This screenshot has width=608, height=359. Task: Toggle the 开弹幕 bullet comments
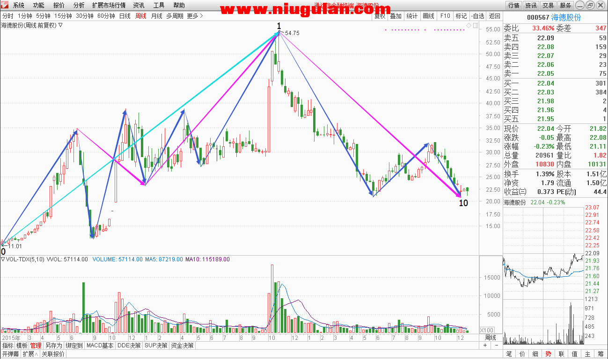(x=10, y=354)
